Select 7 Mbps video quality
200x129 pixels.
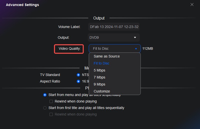pos(99,77)
